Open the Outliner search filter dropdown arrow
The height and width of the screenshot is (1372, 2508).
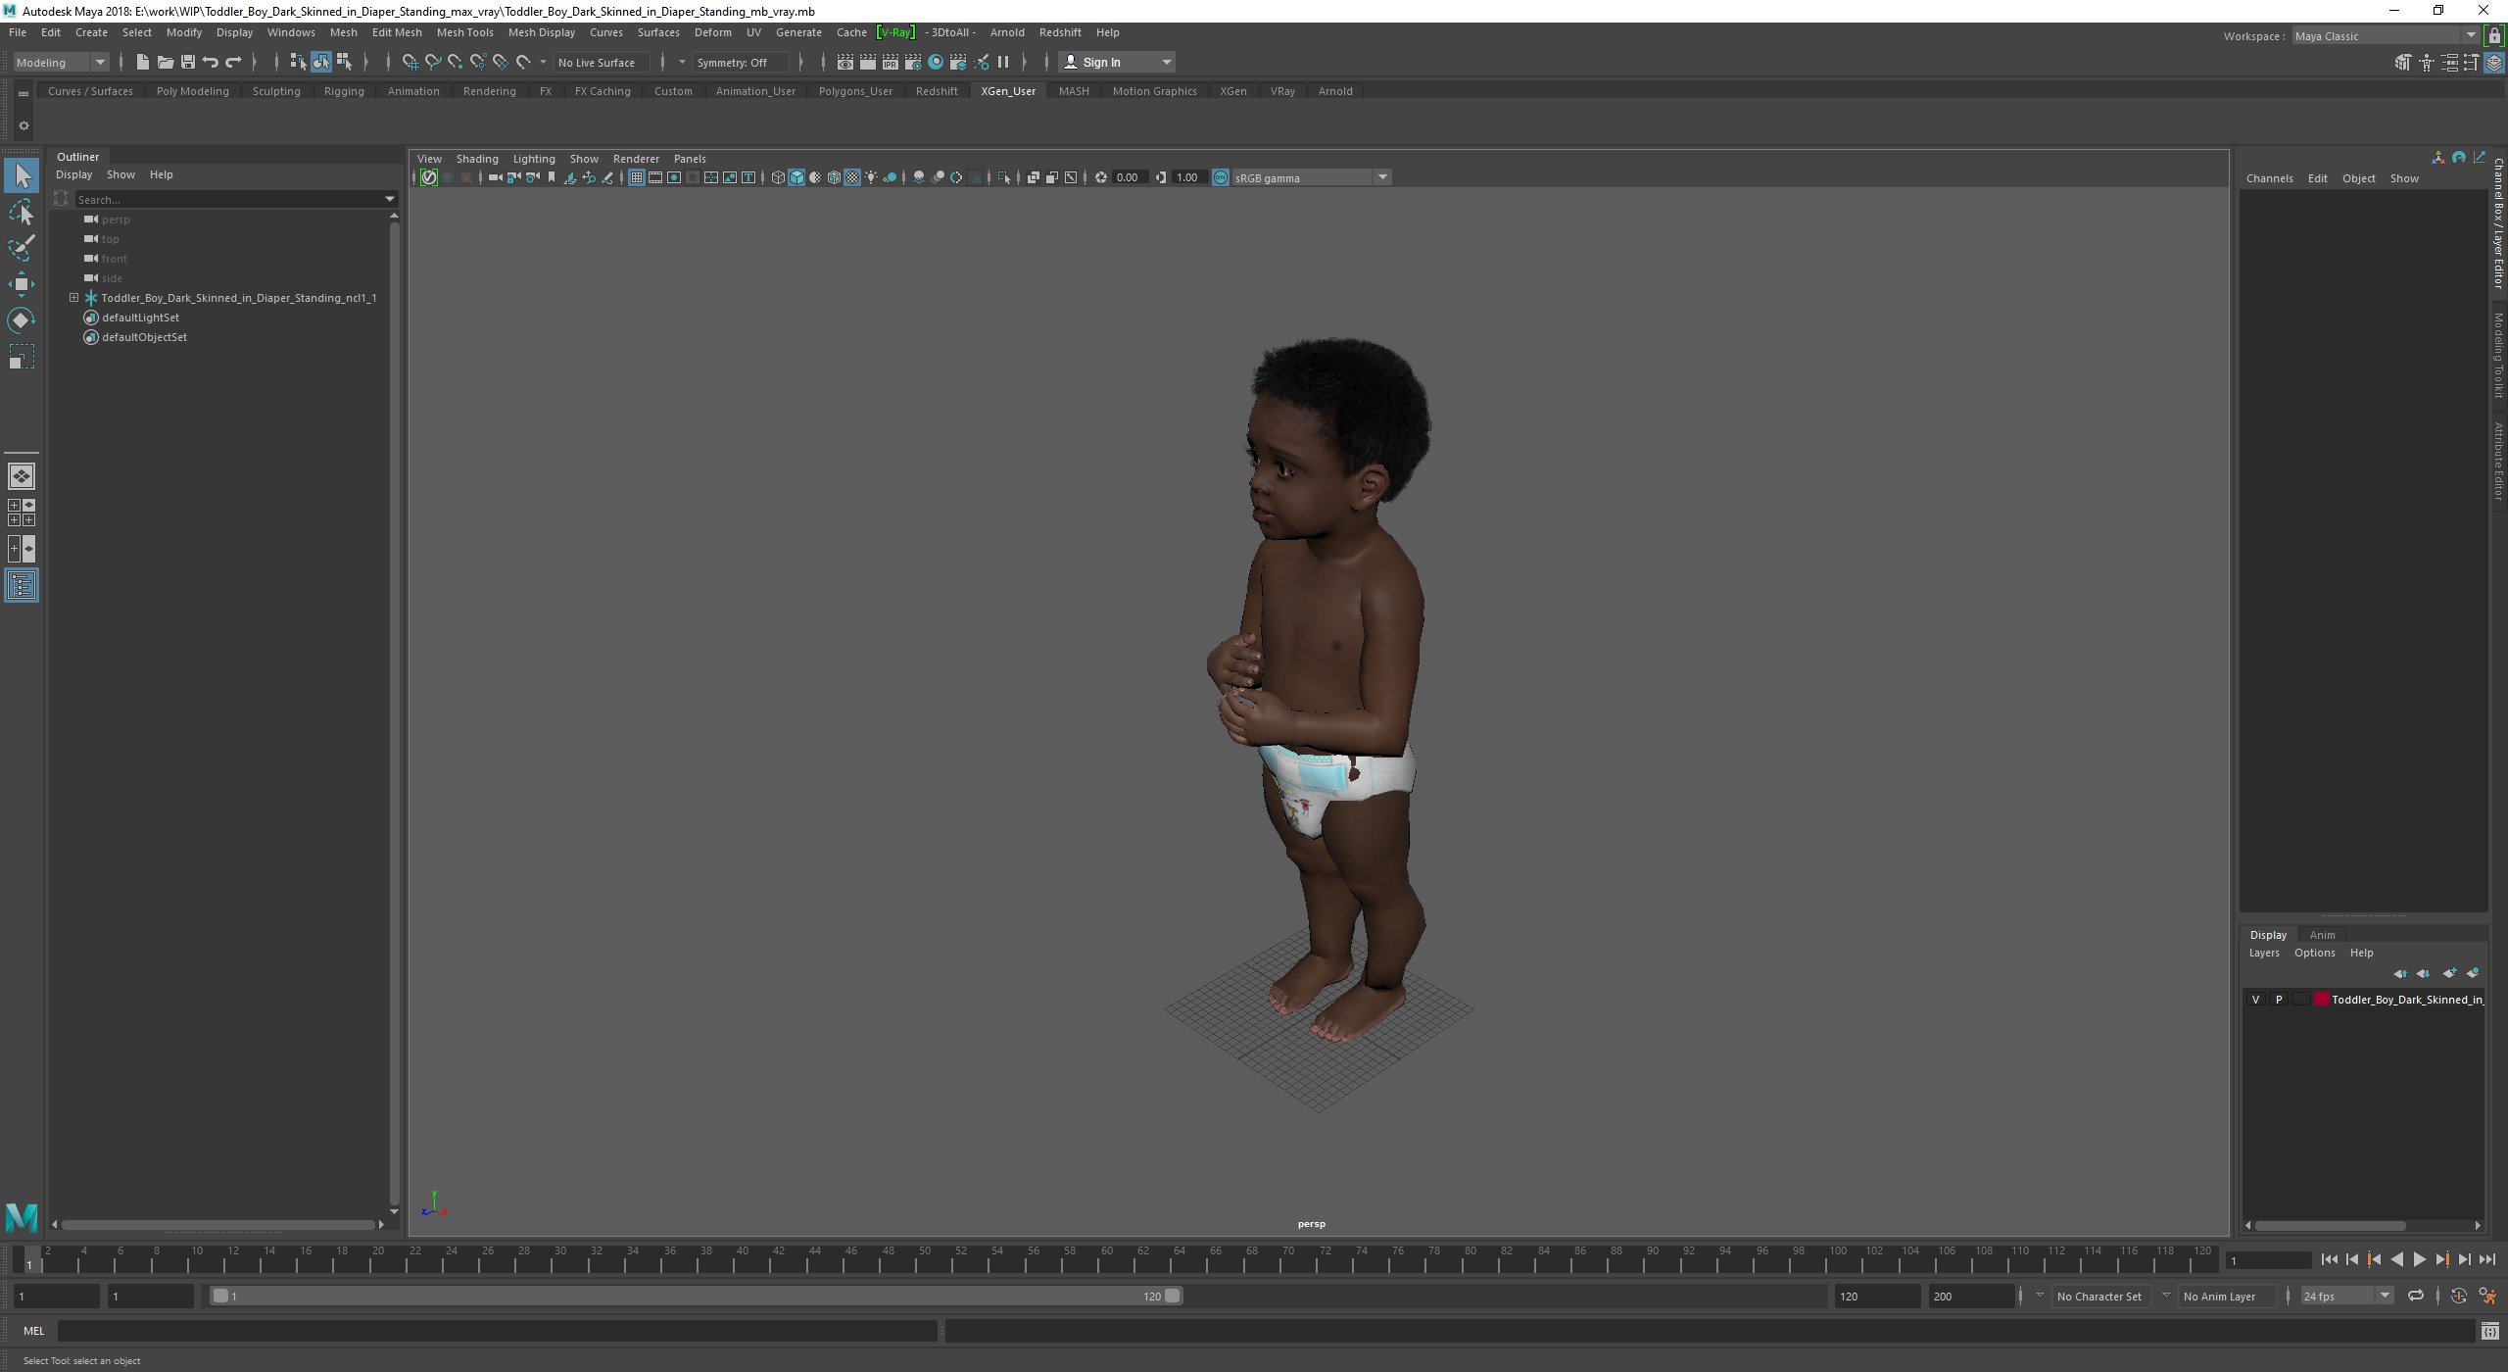coord(390,199)
